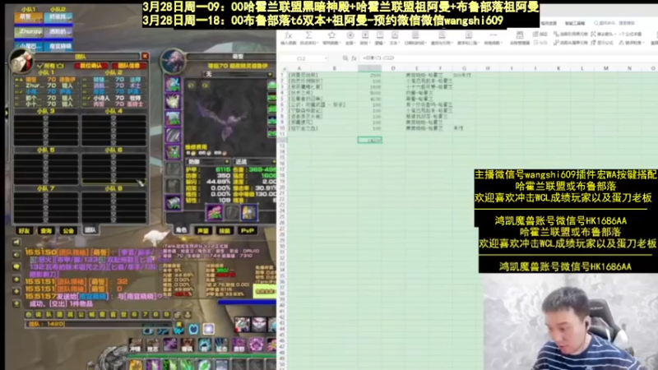Click the second equipment slot below head
Screen dimensions: 658x370
click(x=173, y=101)
